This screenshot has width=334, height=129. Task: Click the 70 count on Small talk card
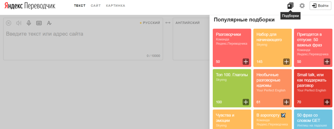coord(299,102)
